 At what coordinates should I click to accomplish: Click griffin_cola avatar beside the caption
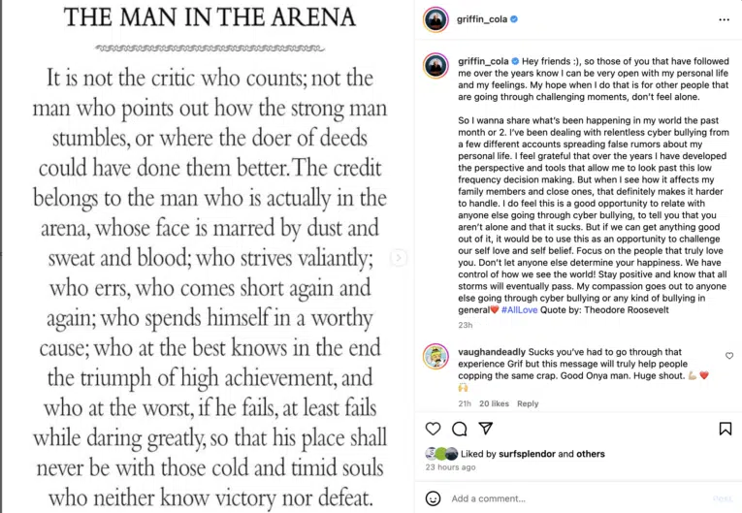click(x=436, y=66)
